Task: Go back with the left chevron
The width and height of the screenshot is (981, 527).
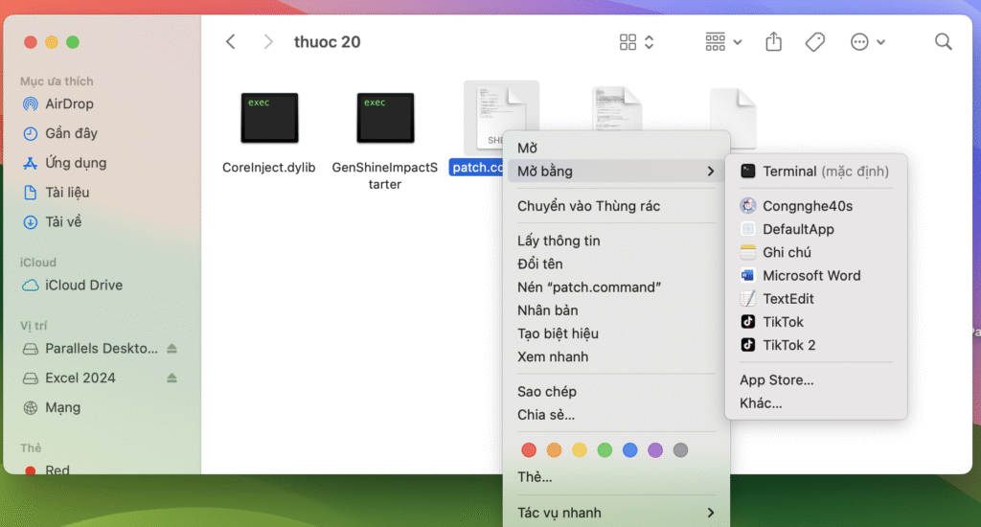Action: point(230,42)
